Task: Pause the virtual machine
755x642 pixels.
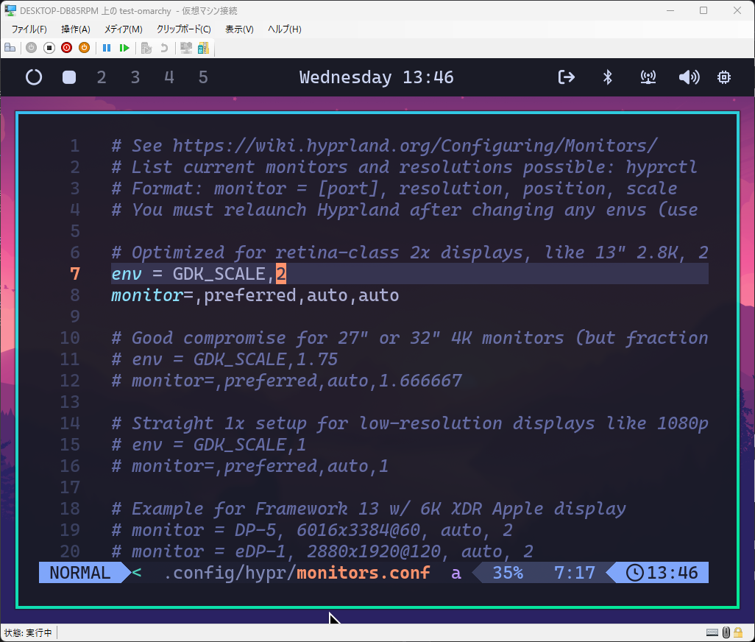Action: [x=107, y=48]
